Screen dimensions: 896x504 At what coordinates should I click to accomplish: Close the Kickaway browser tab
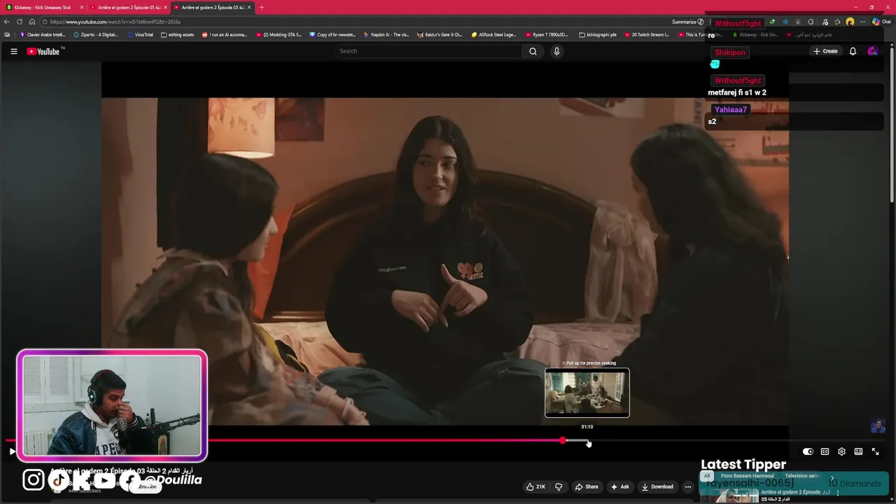click(x=82, y=7)
